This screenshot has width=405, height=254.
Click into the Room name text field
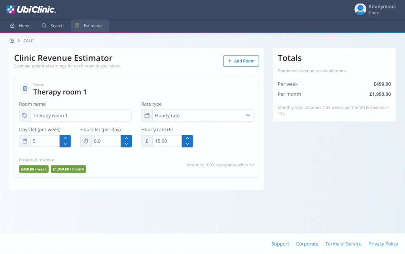[81, 116]
